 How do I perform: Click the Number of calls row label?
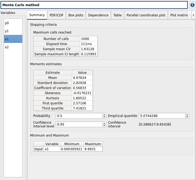coord(57,39)
